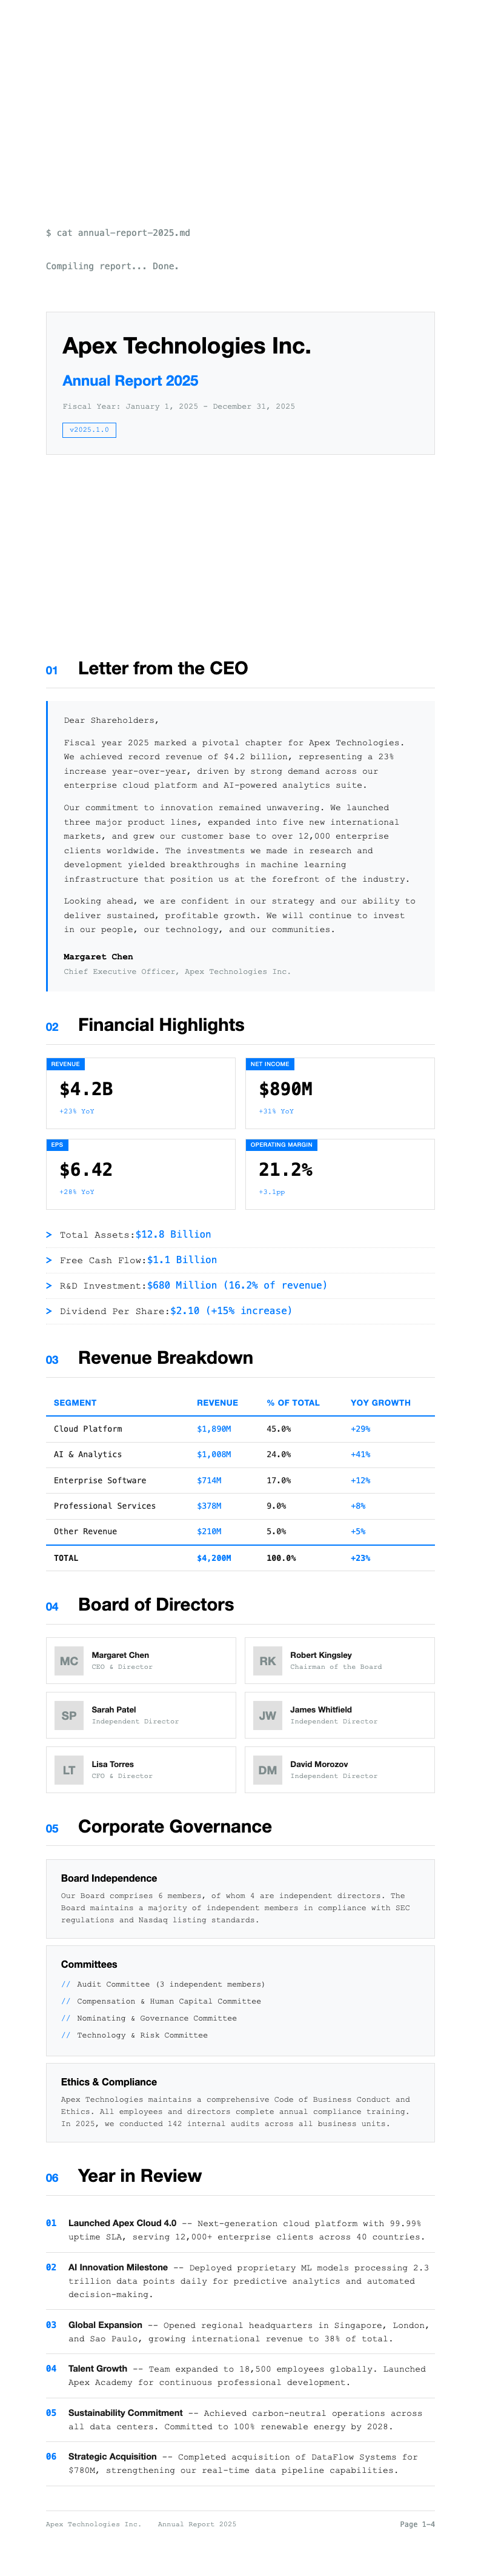Click the Cloud Platform table row label
Viewport: 481px width, 2576px height.
click(88, 1429)
